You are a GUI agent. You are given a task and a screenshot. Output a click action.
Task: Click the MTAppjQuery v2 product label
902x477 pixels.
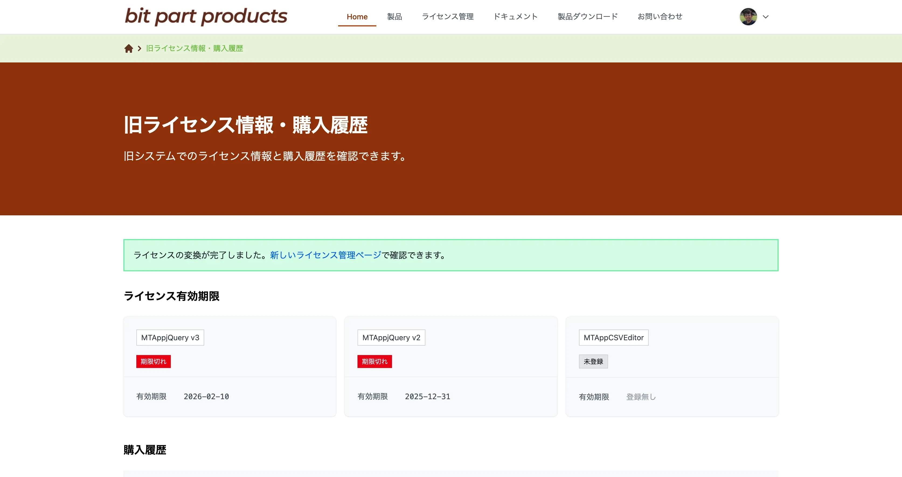[x=391, y=338]
